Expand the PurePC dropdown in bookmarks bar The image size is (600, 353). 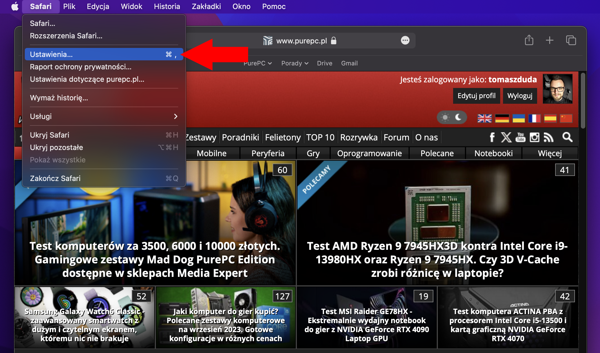257,63
